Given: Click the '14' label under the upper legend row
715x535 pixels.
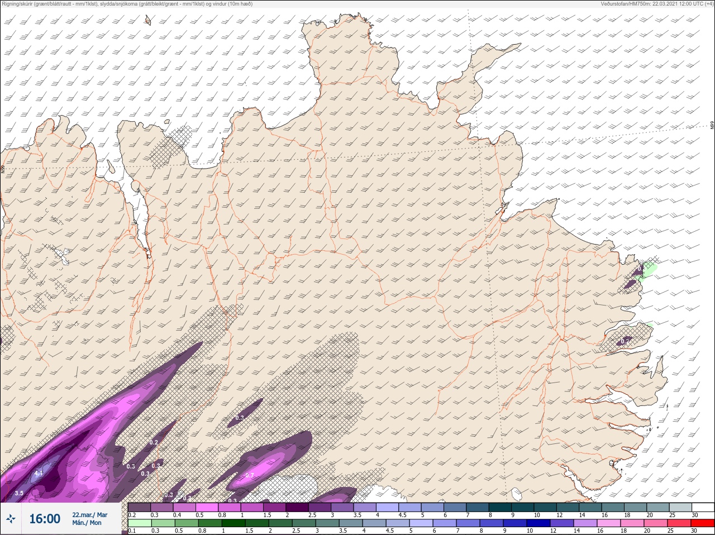Looking at the screenshot, I should (582, 515).
